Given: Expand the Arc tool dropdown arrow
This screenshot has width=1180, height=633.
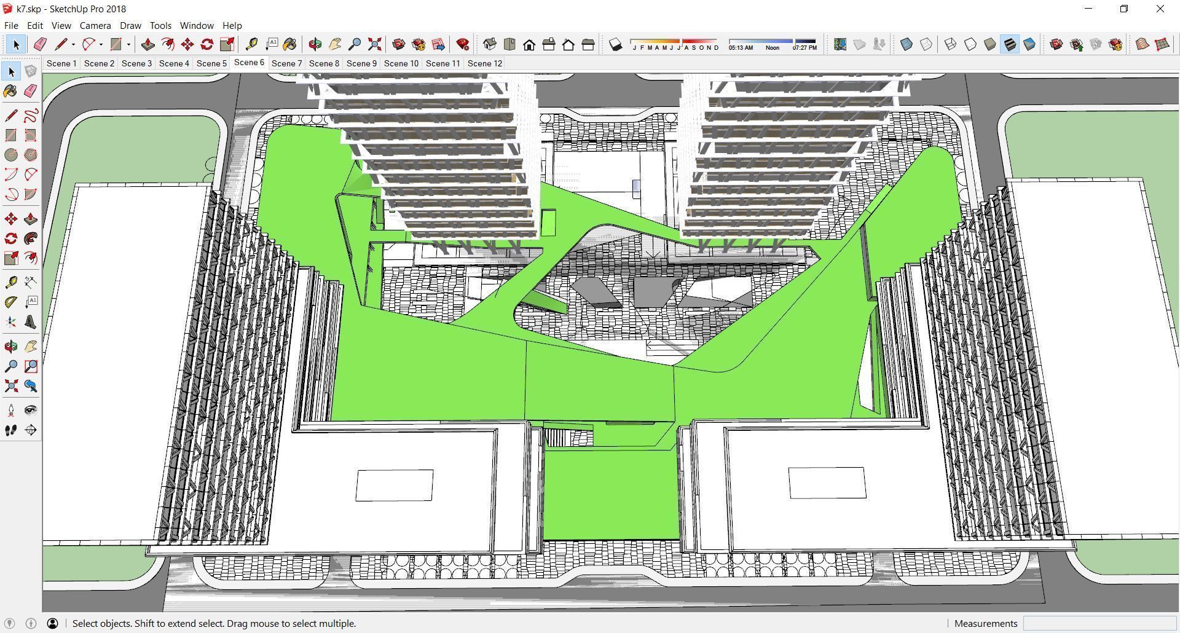Looking at the screenshot, I should (x=101, y=44).
